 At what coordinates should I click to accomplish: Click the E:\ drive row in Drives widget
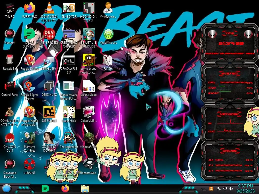point(231,171)
